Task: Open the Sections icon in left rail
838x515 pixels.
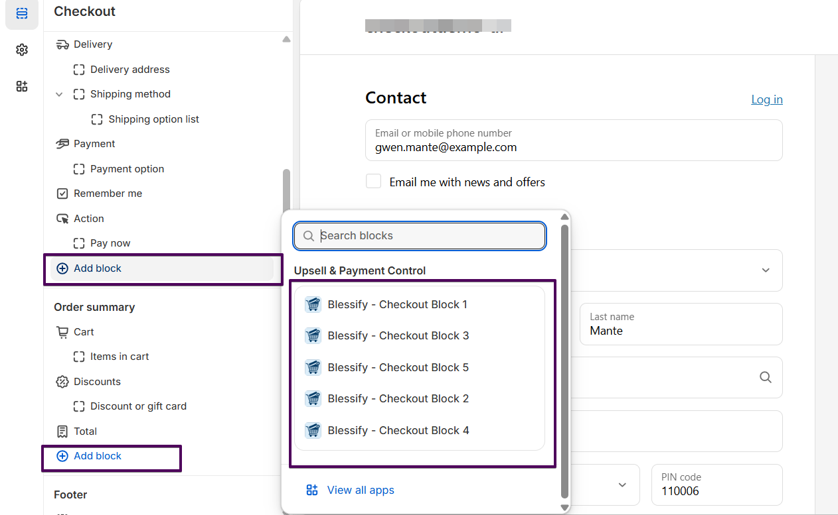Action: 22,13
